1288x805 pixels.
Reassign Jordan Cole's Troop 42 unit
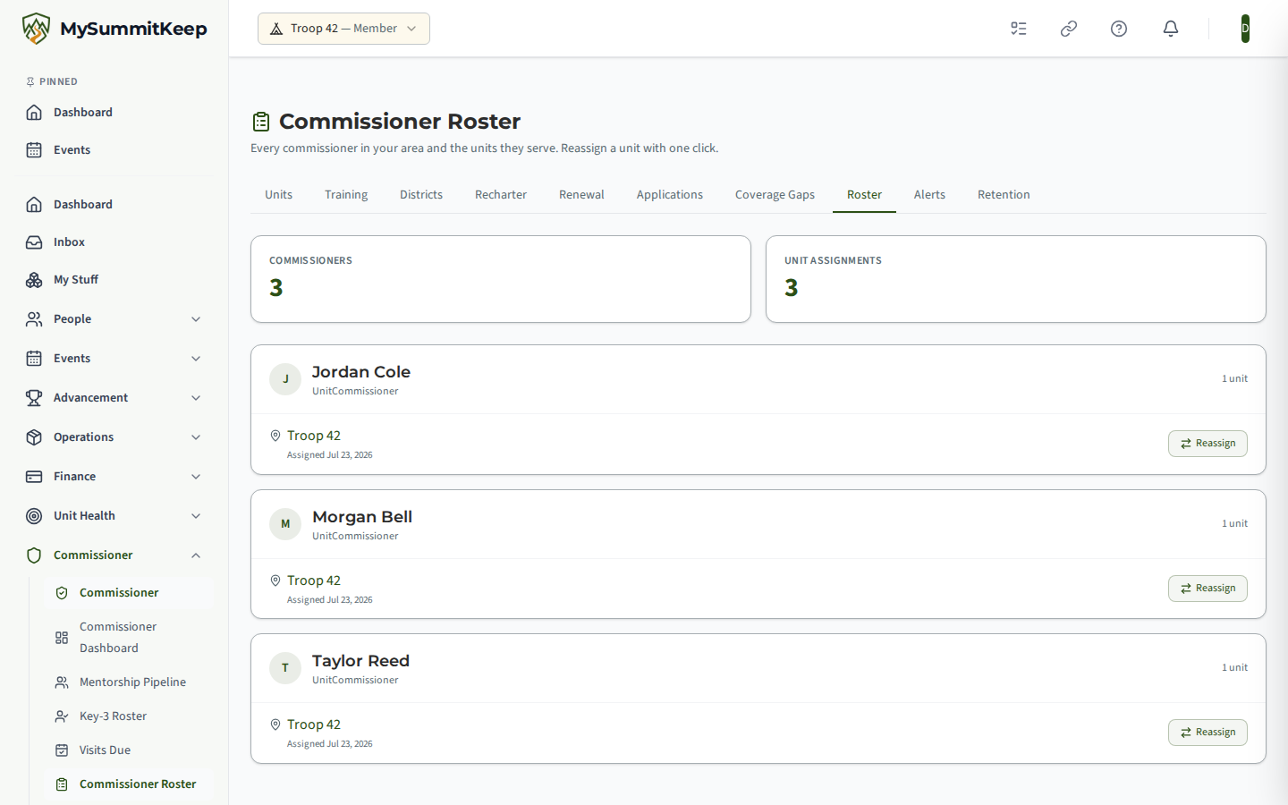pos(1207,444)
